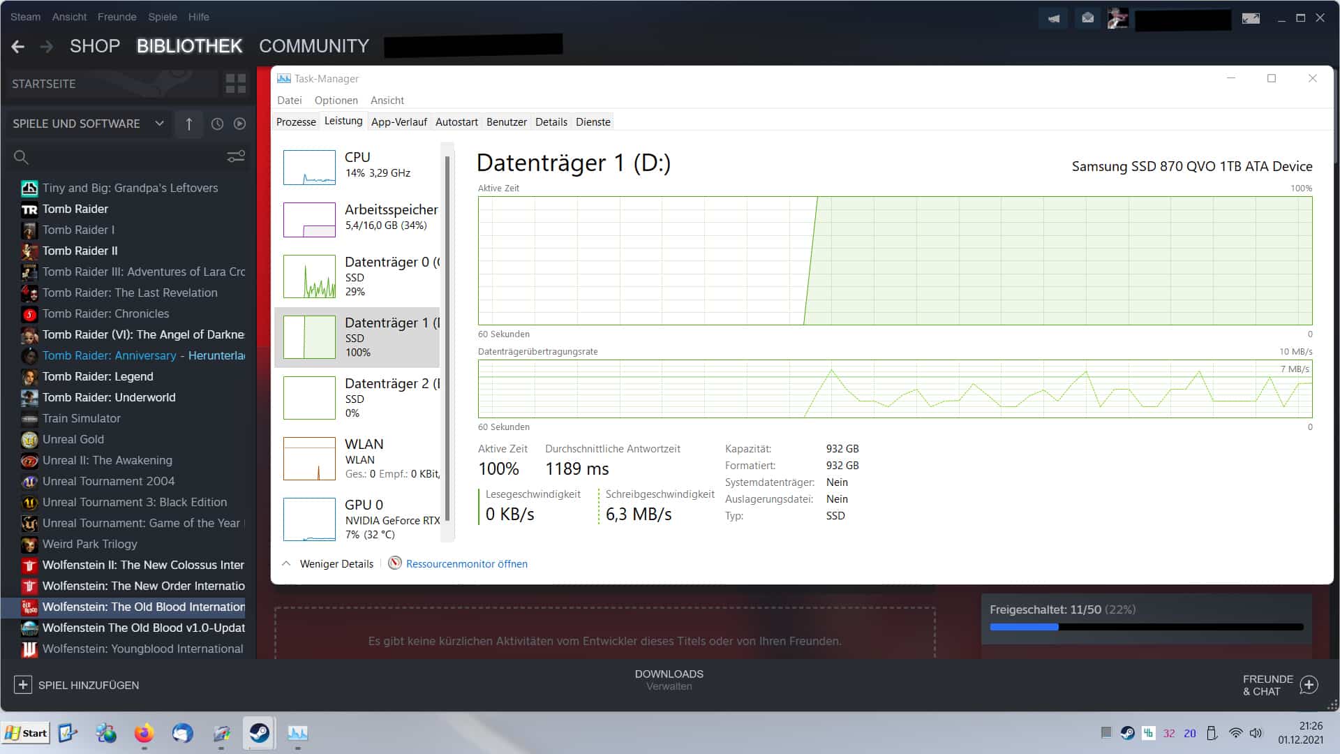Viewport: 1340px width, 754px height.
Task: Click the Steam taskbar icon
Action: pyautogui.click(x=259, y=733)
